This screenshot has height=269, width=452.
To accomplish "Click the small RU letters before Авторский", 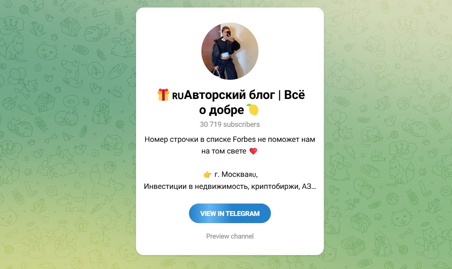I will click(x=178, y=96).
